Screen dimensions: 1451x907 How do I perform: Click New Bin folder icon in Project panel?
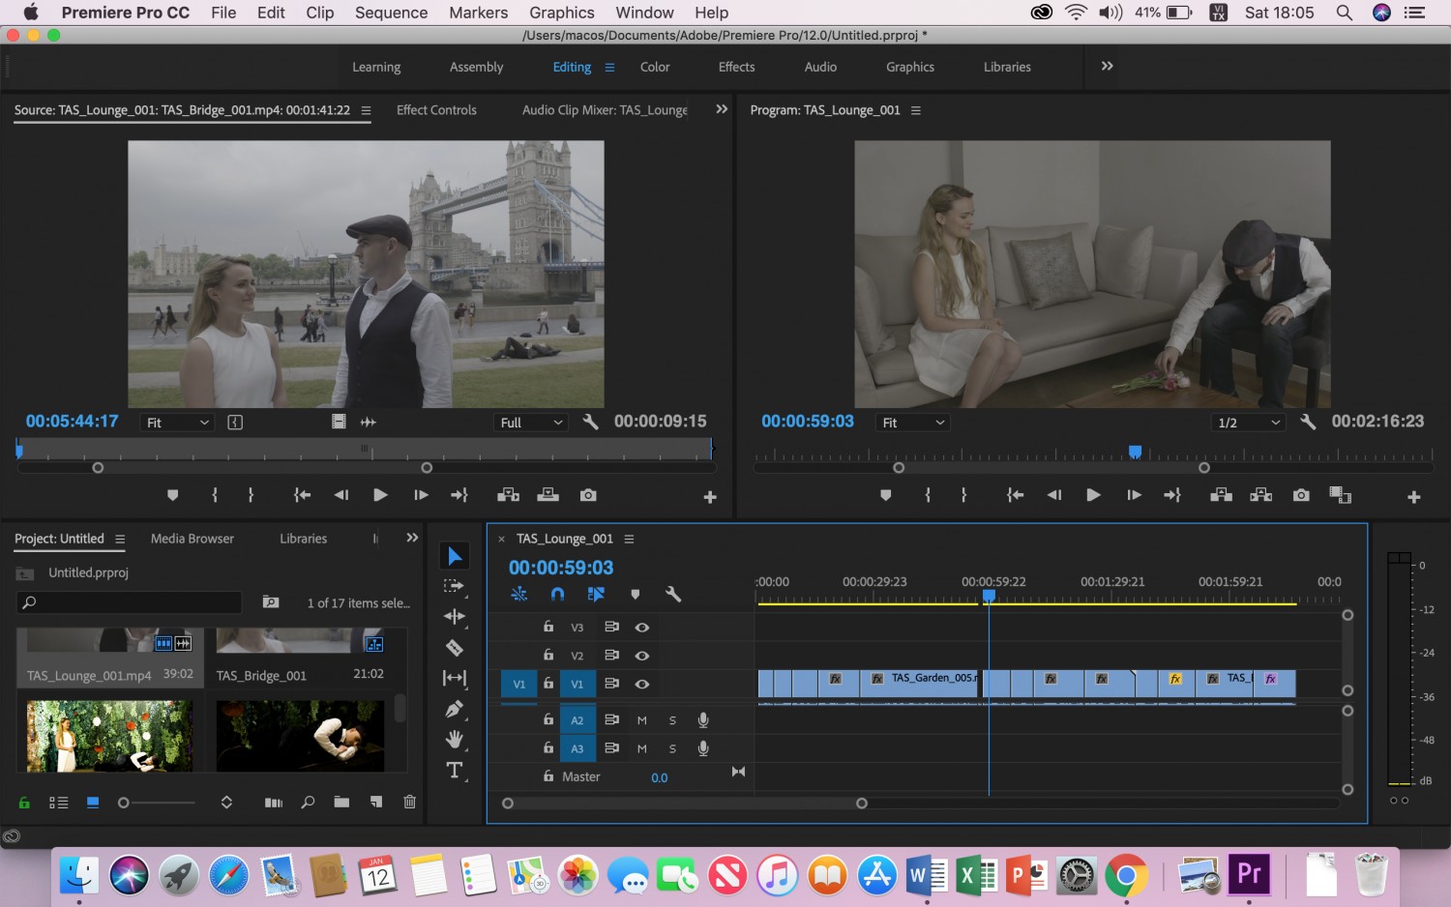pos(341,802)
